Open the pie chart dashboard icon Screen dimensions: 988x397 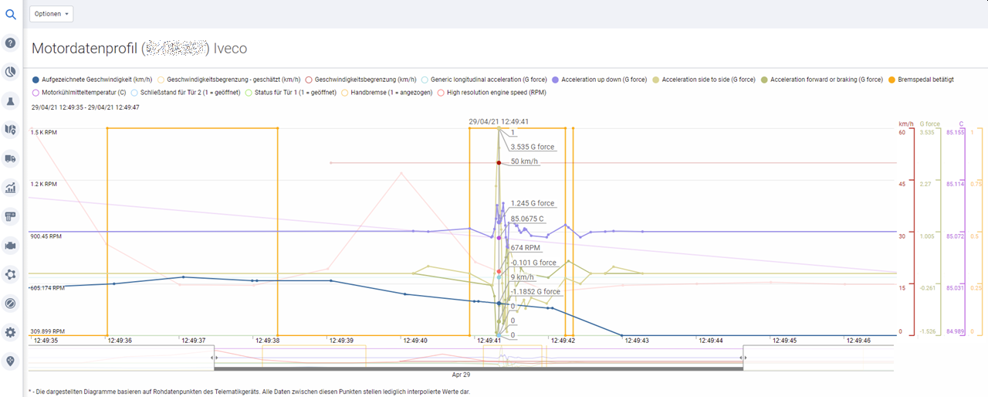pos(11,72)
